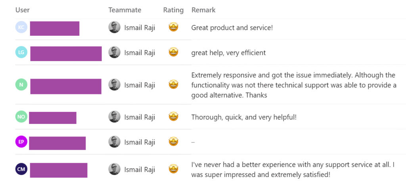406x181 pixels.
Task: Click Ismail Raji's photo in the N row
Action: [114, 85]
